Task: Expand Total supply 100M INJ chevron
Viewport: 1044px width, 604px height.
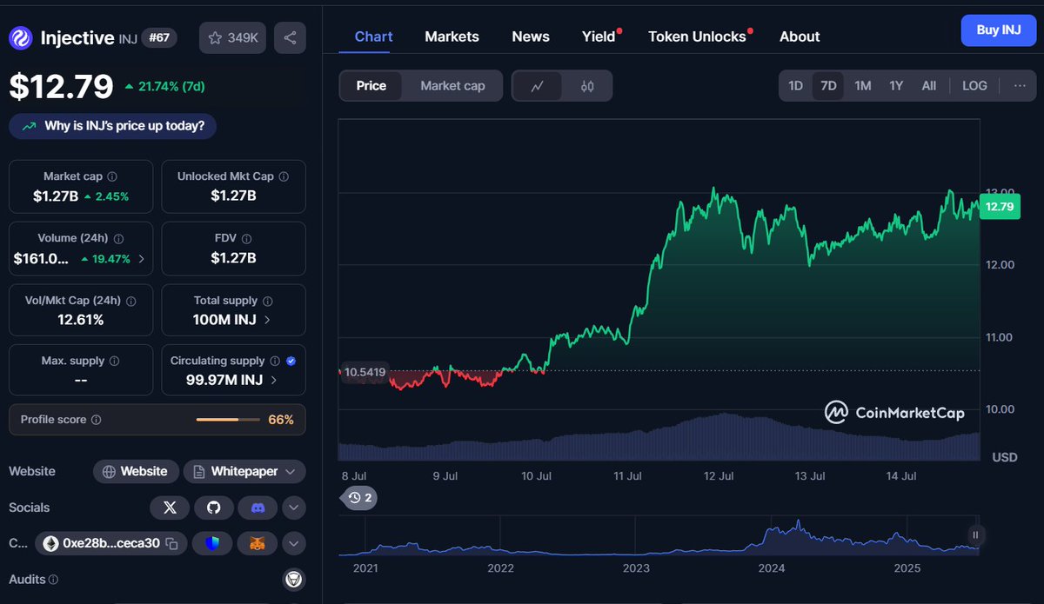Action: [x=266, y=320]
